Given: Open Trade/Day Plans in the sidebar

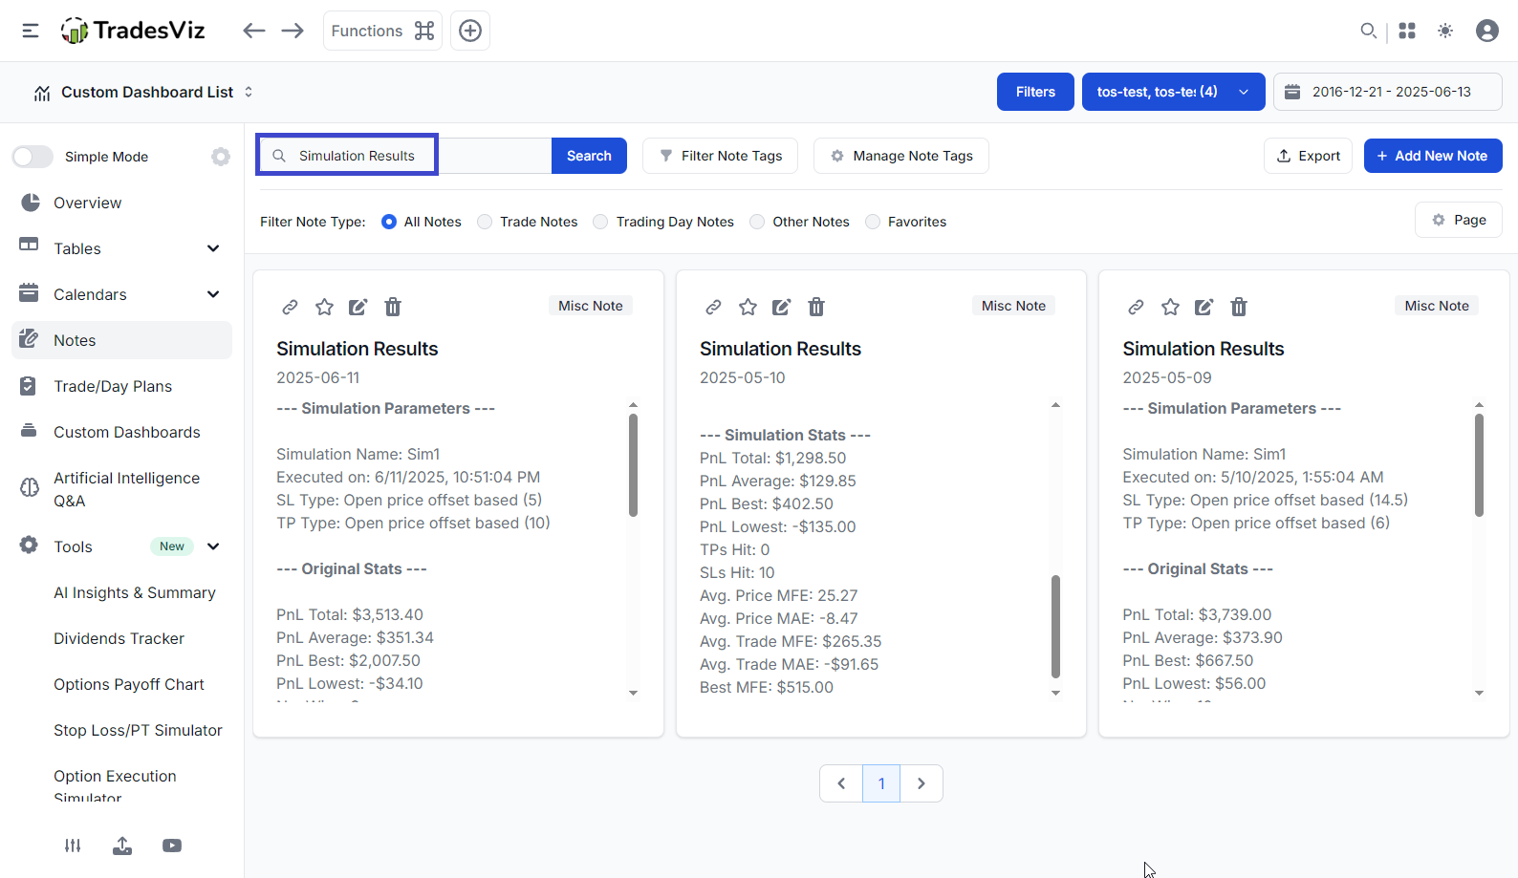Looking at the screenshot, I should pos(113,386).
